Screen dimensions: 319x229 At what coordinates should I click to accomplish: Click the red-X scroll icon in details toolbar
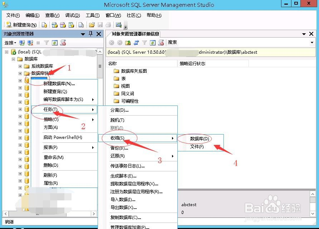(x=161, y=42)
